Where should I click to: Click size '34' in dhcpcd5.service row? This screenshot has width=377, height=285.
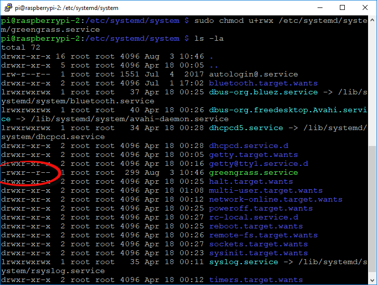[x=135, y=128]
